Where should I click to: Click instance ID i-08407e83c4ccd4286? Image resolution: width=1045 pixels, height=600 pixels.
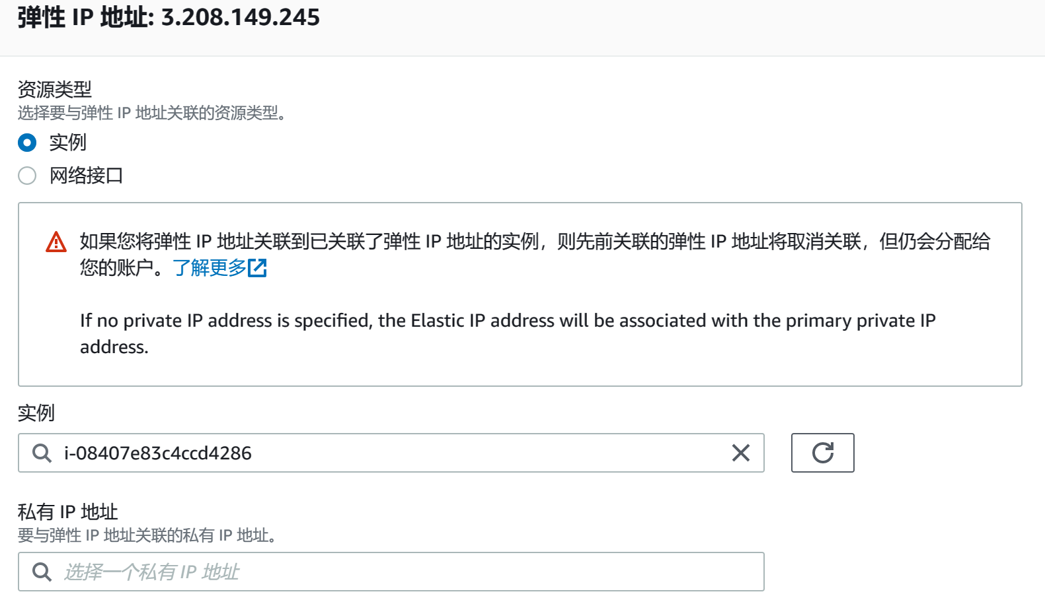(157, 453)
